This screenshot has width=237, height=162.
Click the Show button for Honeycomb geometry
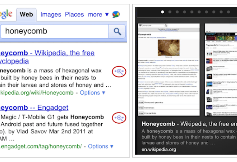[141, 103]
